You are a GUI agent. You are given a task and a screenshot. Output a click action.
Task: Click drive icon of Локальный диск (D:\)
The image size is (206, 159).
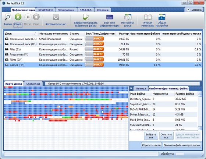tap(7, 44)
